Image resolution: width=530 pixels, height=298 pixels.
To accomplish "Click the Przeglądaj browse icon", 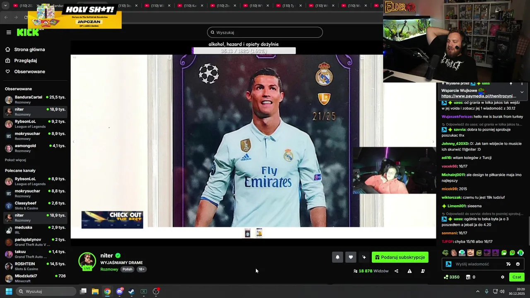I will point(7,60).
